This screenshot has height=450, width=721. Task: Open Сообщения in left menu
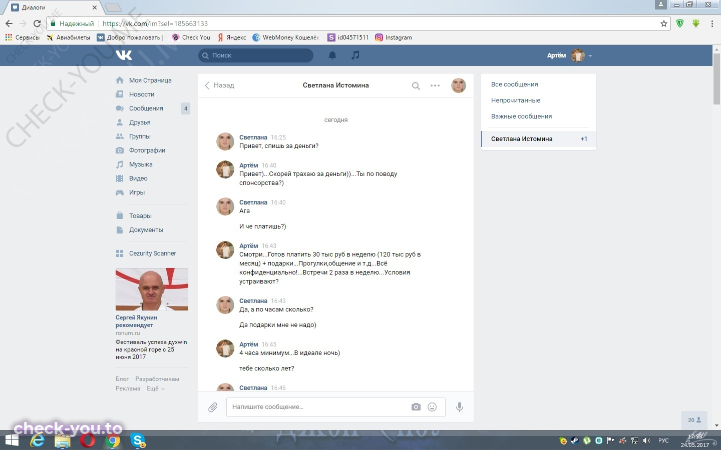click(146, 108)
